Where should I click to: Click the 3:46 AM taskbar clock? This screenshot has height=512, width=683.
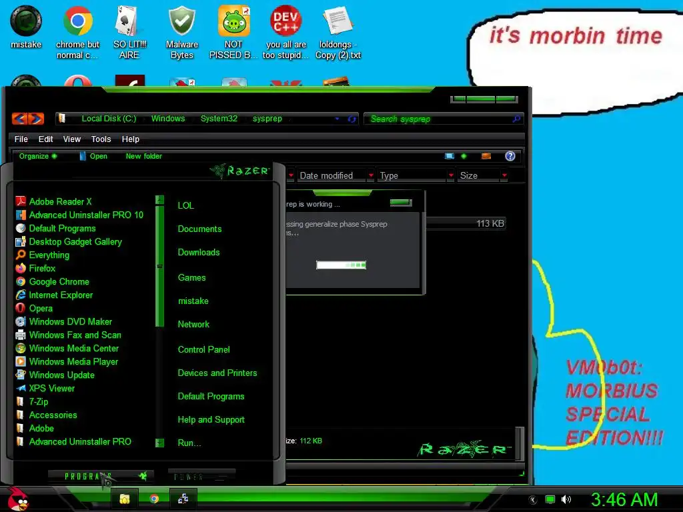click(x=624, y=499)
